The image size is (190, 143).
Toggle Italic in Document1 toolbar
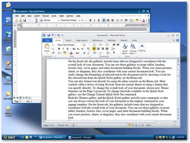tap(94, 20)
